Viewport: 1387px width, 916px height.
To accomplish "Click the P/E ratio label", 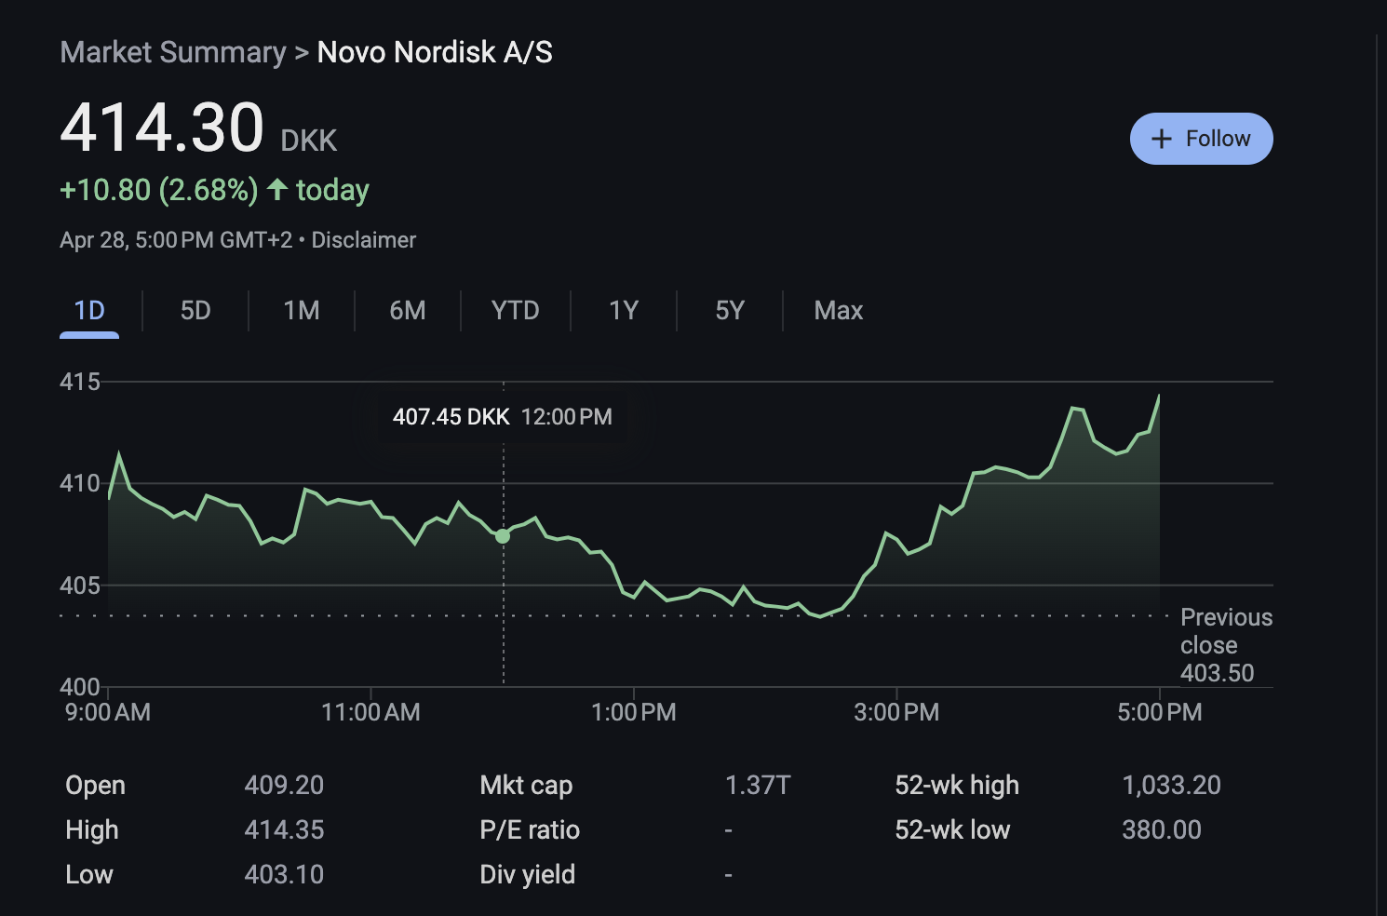I will pyautogui.click(x=530, y=829).
